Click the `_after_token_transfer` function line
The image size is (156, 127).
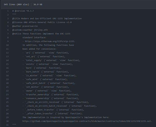click(x=53, y=114)
